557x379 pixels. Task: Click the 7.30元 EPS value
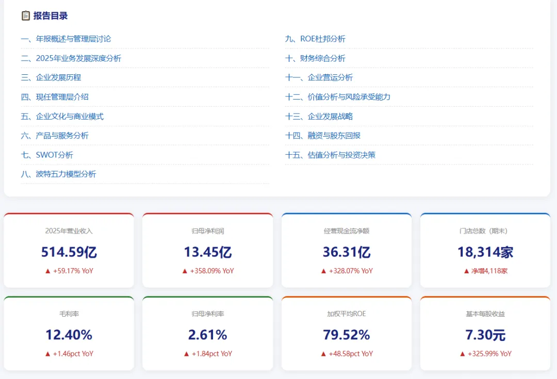pos(485,335)
